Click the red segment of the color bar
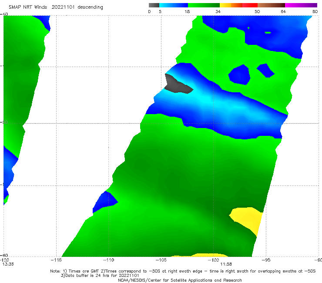The width and height of the screenshot is (322, 283). point(250,5)
